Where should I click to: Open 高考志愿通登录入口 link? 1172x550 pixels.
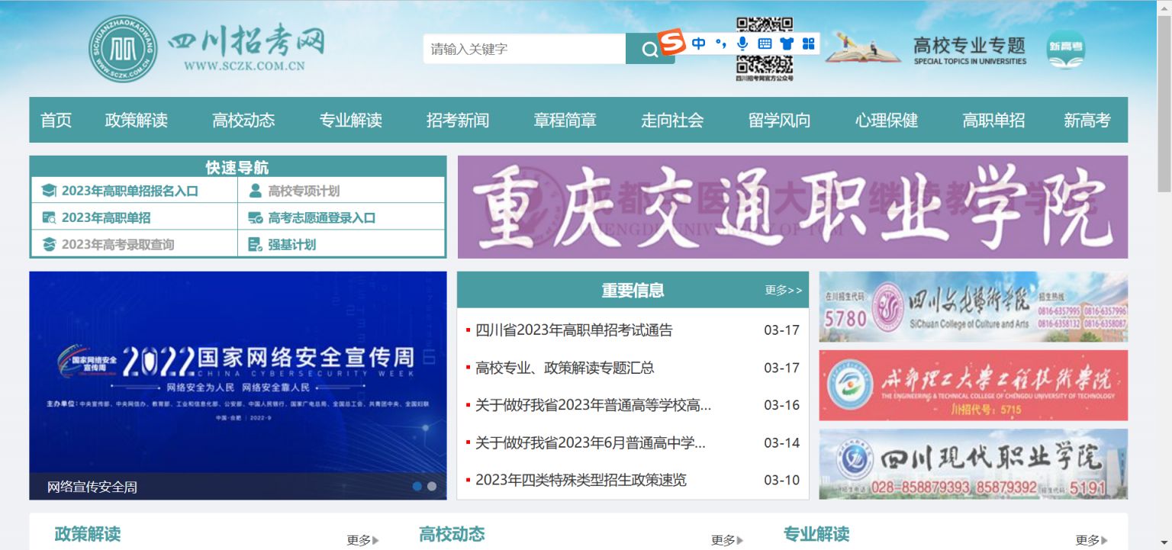pos(322,217)
